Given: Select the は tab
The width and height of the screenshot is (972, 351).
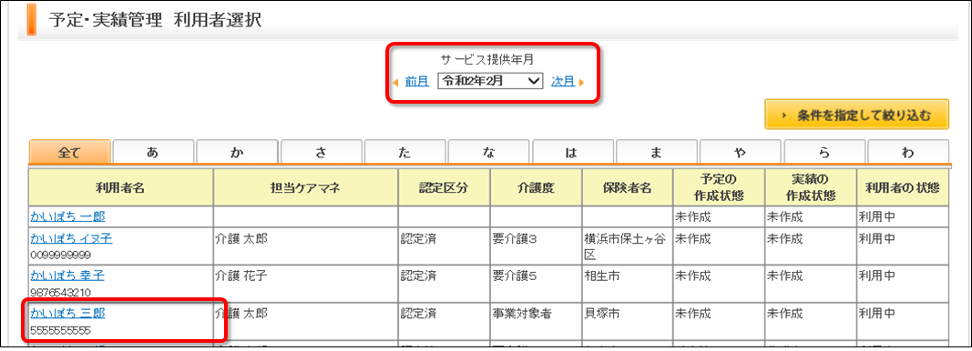Looking at the screenshot, I should [573, 152].
